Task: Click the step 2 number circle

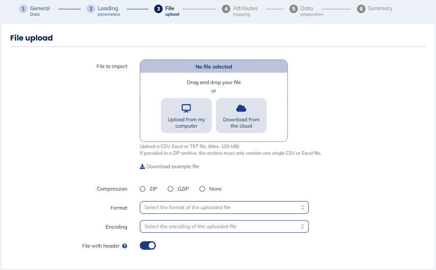Action: (x=91, y=9)
